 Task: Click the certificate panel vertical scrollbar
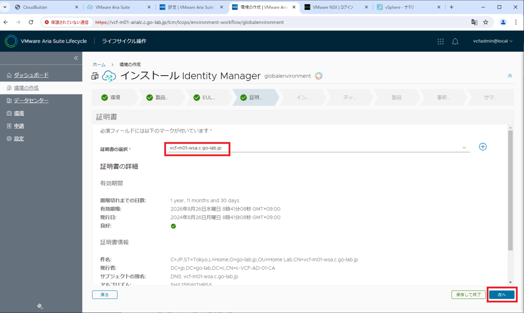pyautogui.click(x=510, y=190)
